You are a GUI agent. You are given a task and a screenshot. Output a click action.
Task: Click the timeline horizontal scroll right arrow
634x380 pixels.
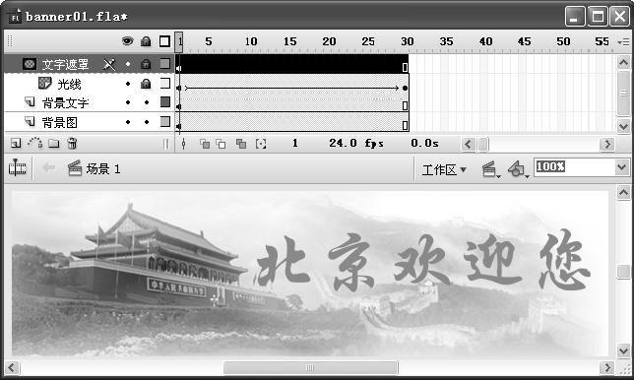(x=606, y=144)
